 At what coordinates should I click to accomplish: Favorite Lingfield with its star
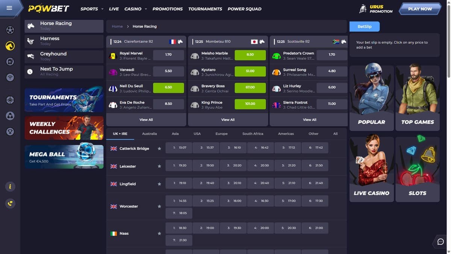click(x=159, y=184)
